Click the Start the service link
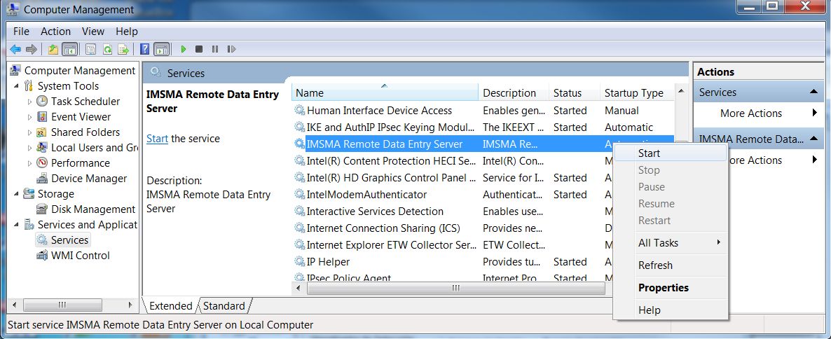The image size is (831, 339). click(157, 139)
